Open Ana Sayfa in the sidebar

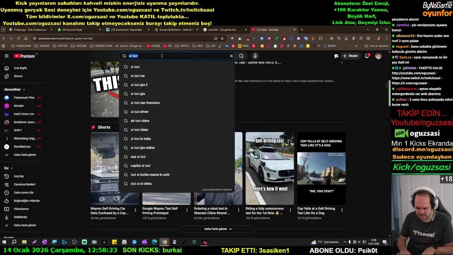click(x=20, y=68)
